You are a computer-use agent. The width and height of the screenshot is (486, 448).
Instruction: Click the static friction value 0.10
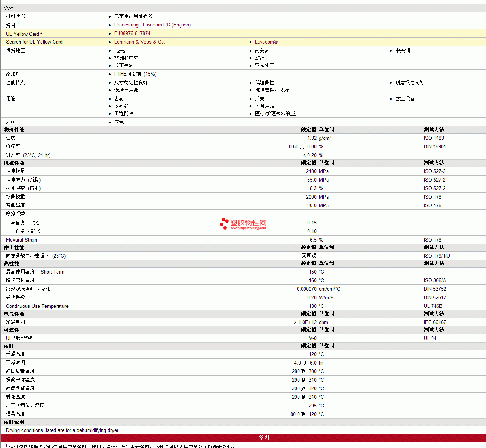[312, 231]
